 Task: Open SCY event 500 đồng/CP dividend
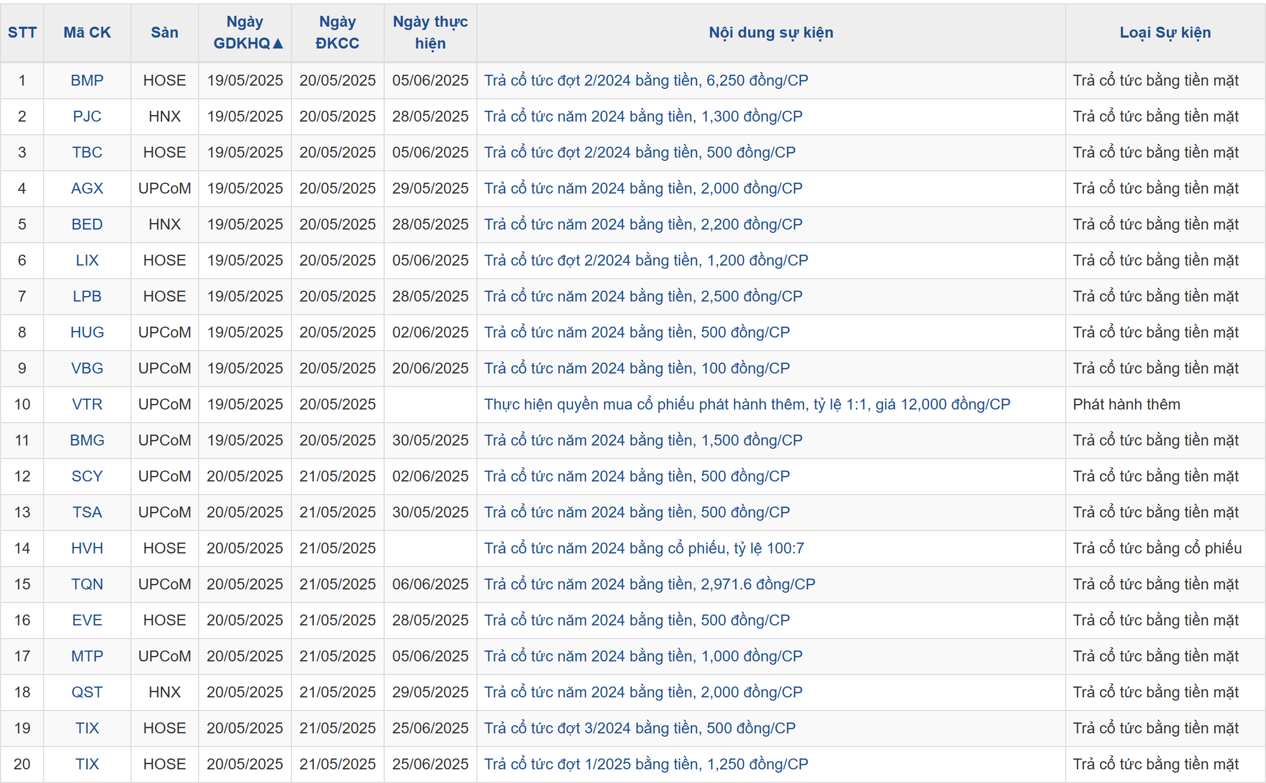637,476
